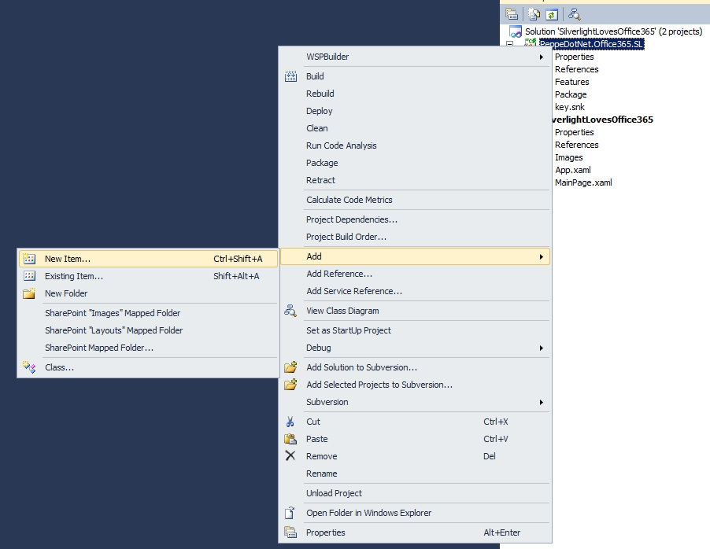Click the C# project icon of PeppeDotNet.Office365.SL
The image size is (710, 549).
[x=530, y=44]
